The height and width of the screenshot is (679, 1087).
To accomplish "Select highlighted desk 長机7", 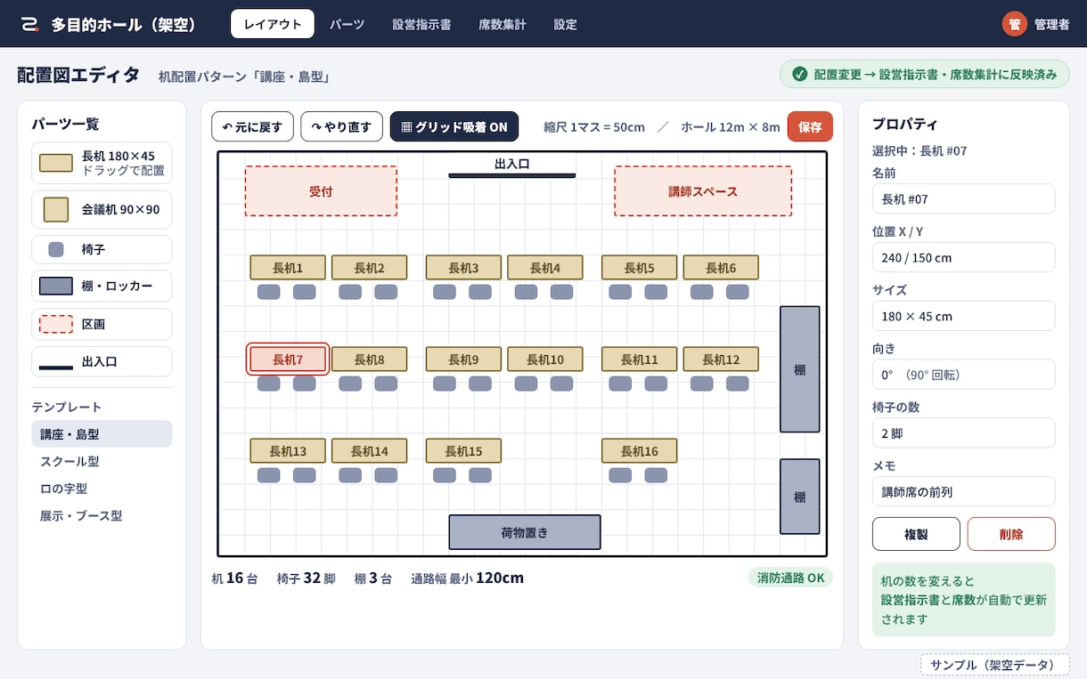I will point(288,360).
